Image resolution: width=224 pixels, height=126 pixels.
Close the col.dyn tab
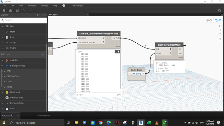(87, 15)
